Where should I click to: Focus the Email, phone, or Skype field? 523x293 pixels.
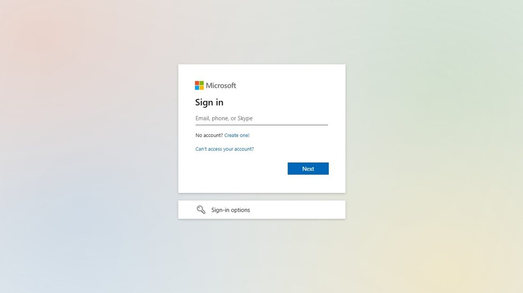pyautogui.click(x=261, y=119)
